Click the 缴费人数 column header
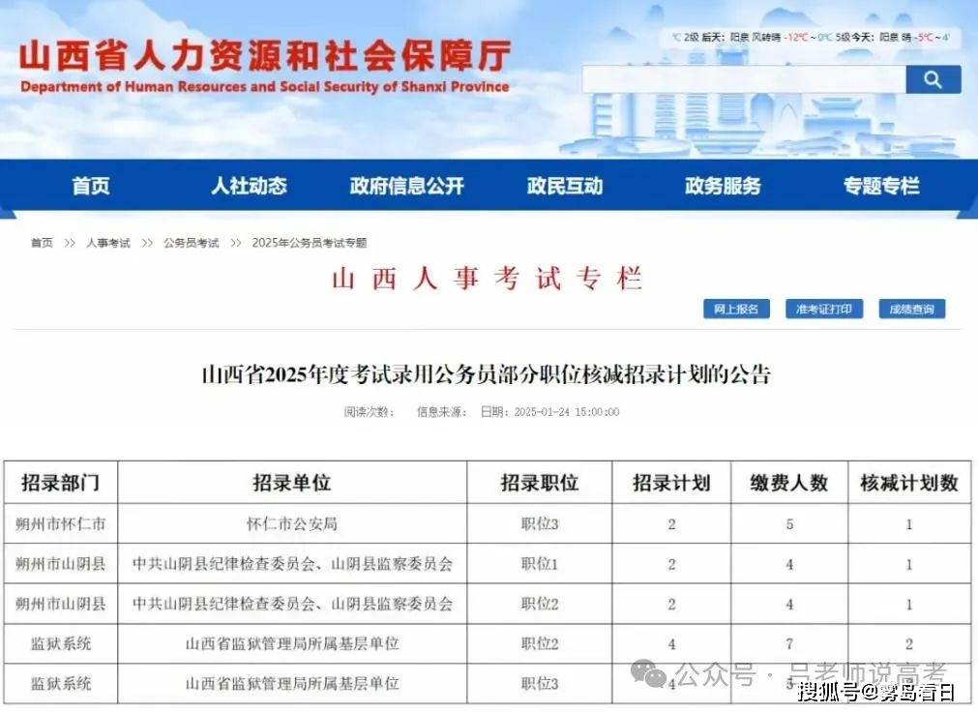 789,482
